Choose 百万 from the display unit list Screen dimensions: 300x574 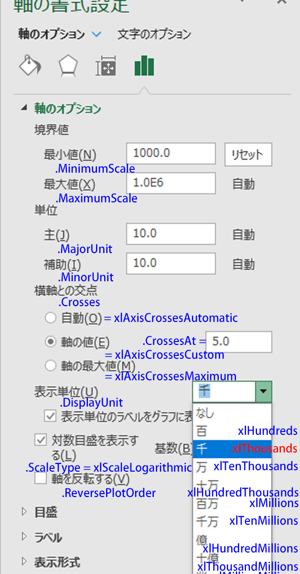(x=207, y=504)
